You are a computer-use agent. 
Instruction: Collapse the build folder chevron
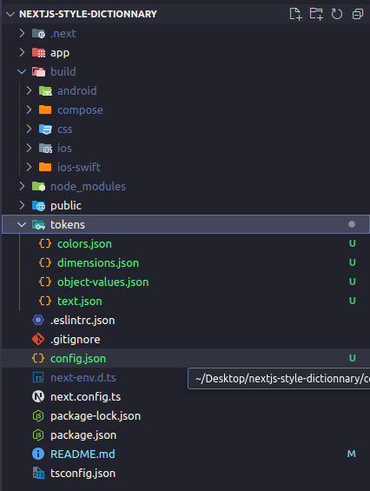coord(22,72)
